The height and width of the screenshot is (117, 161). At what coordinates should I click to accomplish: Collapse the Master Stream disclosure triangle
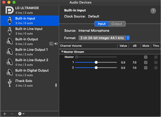[x=62, y=52]
